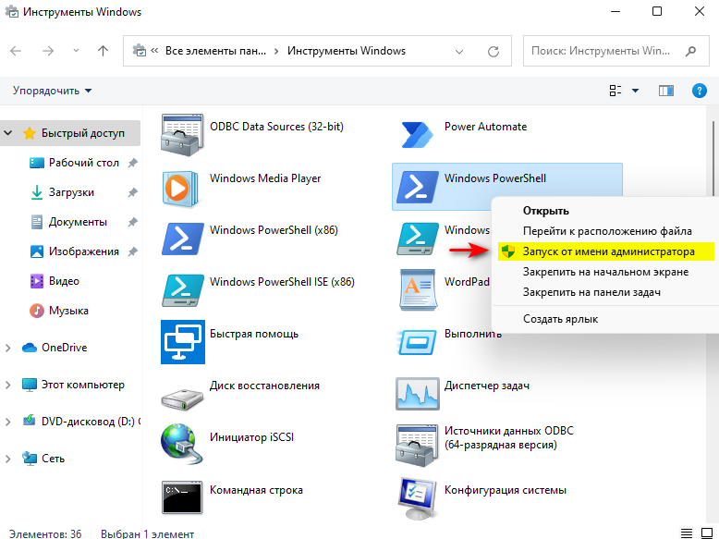This screenshot has width=719, height=539.
Task: Expand the Этот компьютер tree node
Action: tap(7, 385)
